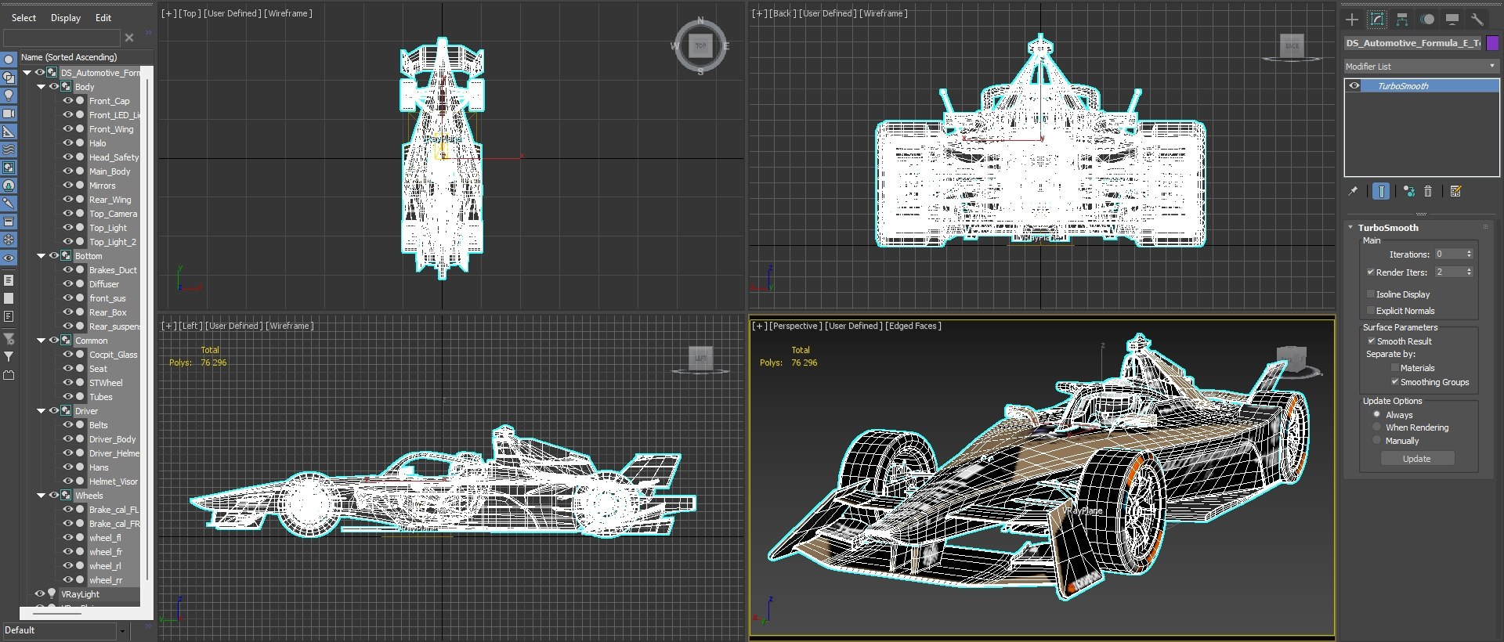Screen dimensions: 1504x642
Task: Toggle Show End Result button
Action: (x=1381, y=191)
